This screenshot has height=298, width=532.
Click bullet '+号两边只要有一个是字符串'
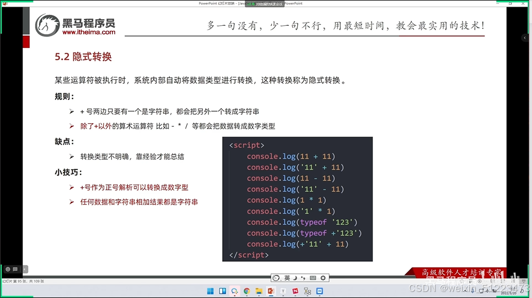tap(169, 112)
